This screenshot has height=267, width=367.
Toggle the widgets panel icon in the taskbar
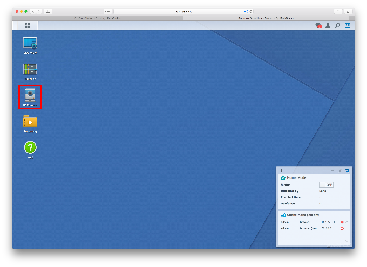pos(348,25)
